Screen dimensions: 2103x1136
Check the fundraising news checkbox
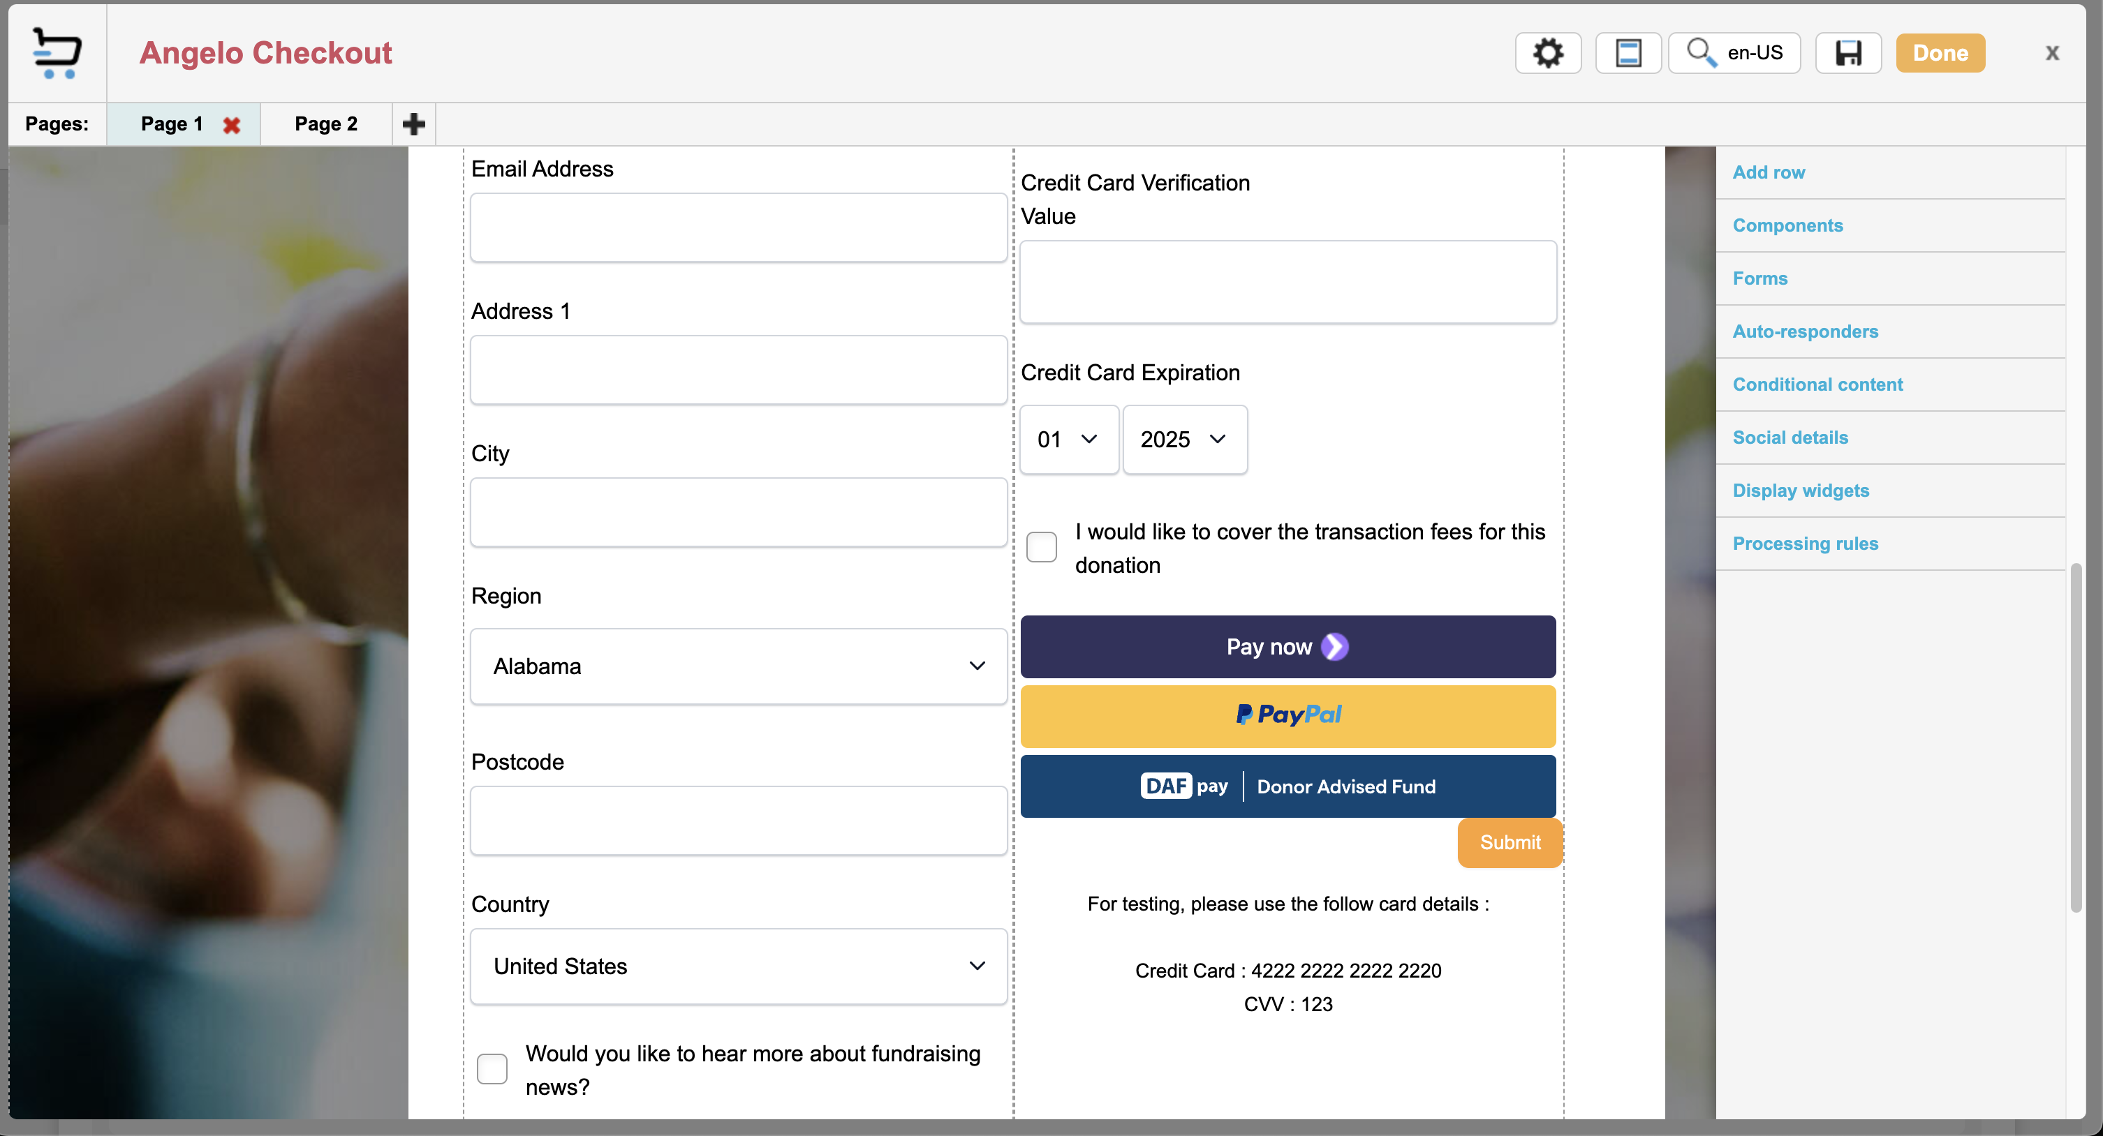tap(492, 1069)
